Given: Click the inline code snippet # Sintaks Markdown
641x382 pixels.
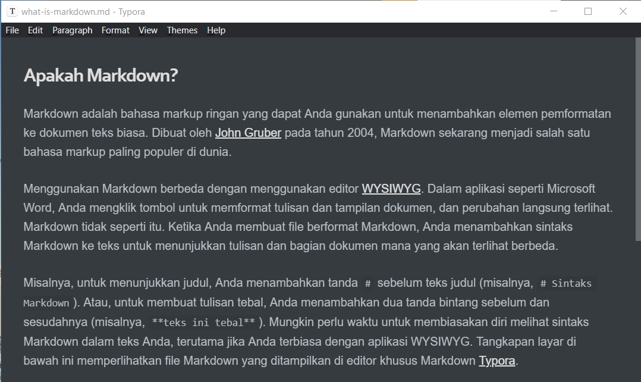Looking at the screenshot, I should [x=565, y=284].
